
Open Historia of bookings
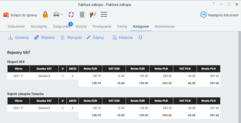click(x=122, y=38)
